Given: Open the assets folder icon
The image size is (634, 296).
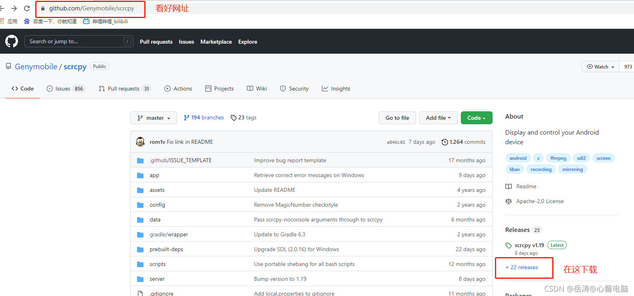Looking at the screenshot, I should 140,190.
